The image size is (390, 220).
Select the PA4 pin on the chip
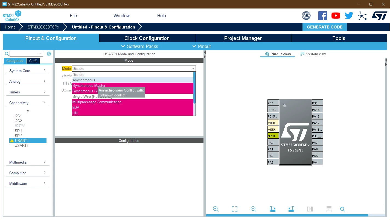318,162
